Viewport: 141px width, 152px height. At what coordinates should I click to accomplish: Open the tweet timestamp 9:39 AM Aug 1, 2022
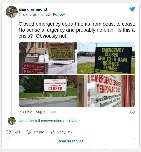(x=37, y=112)
